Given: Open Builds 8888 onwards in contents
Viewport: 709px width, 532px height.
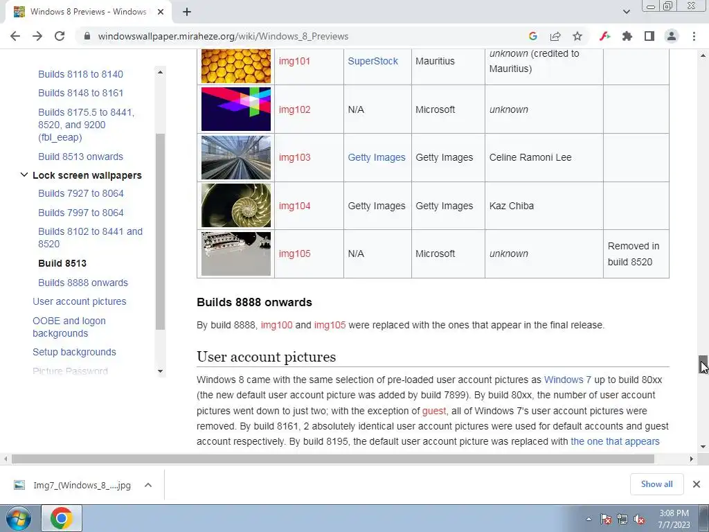Looking at the screenshot, I should tap(83, 283).
